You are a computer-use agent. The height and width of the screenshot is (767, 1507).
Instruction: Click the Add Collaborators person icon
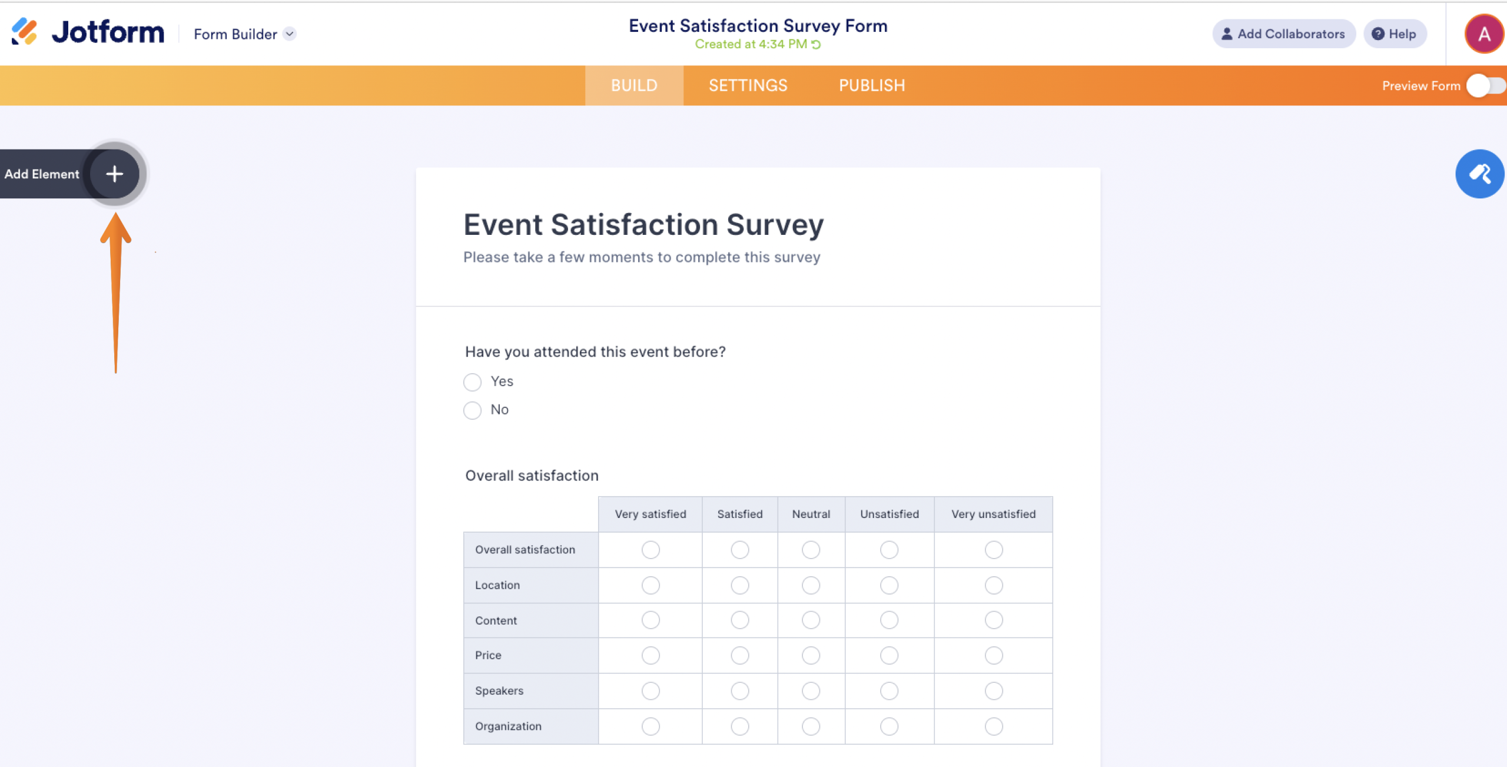1226,34
